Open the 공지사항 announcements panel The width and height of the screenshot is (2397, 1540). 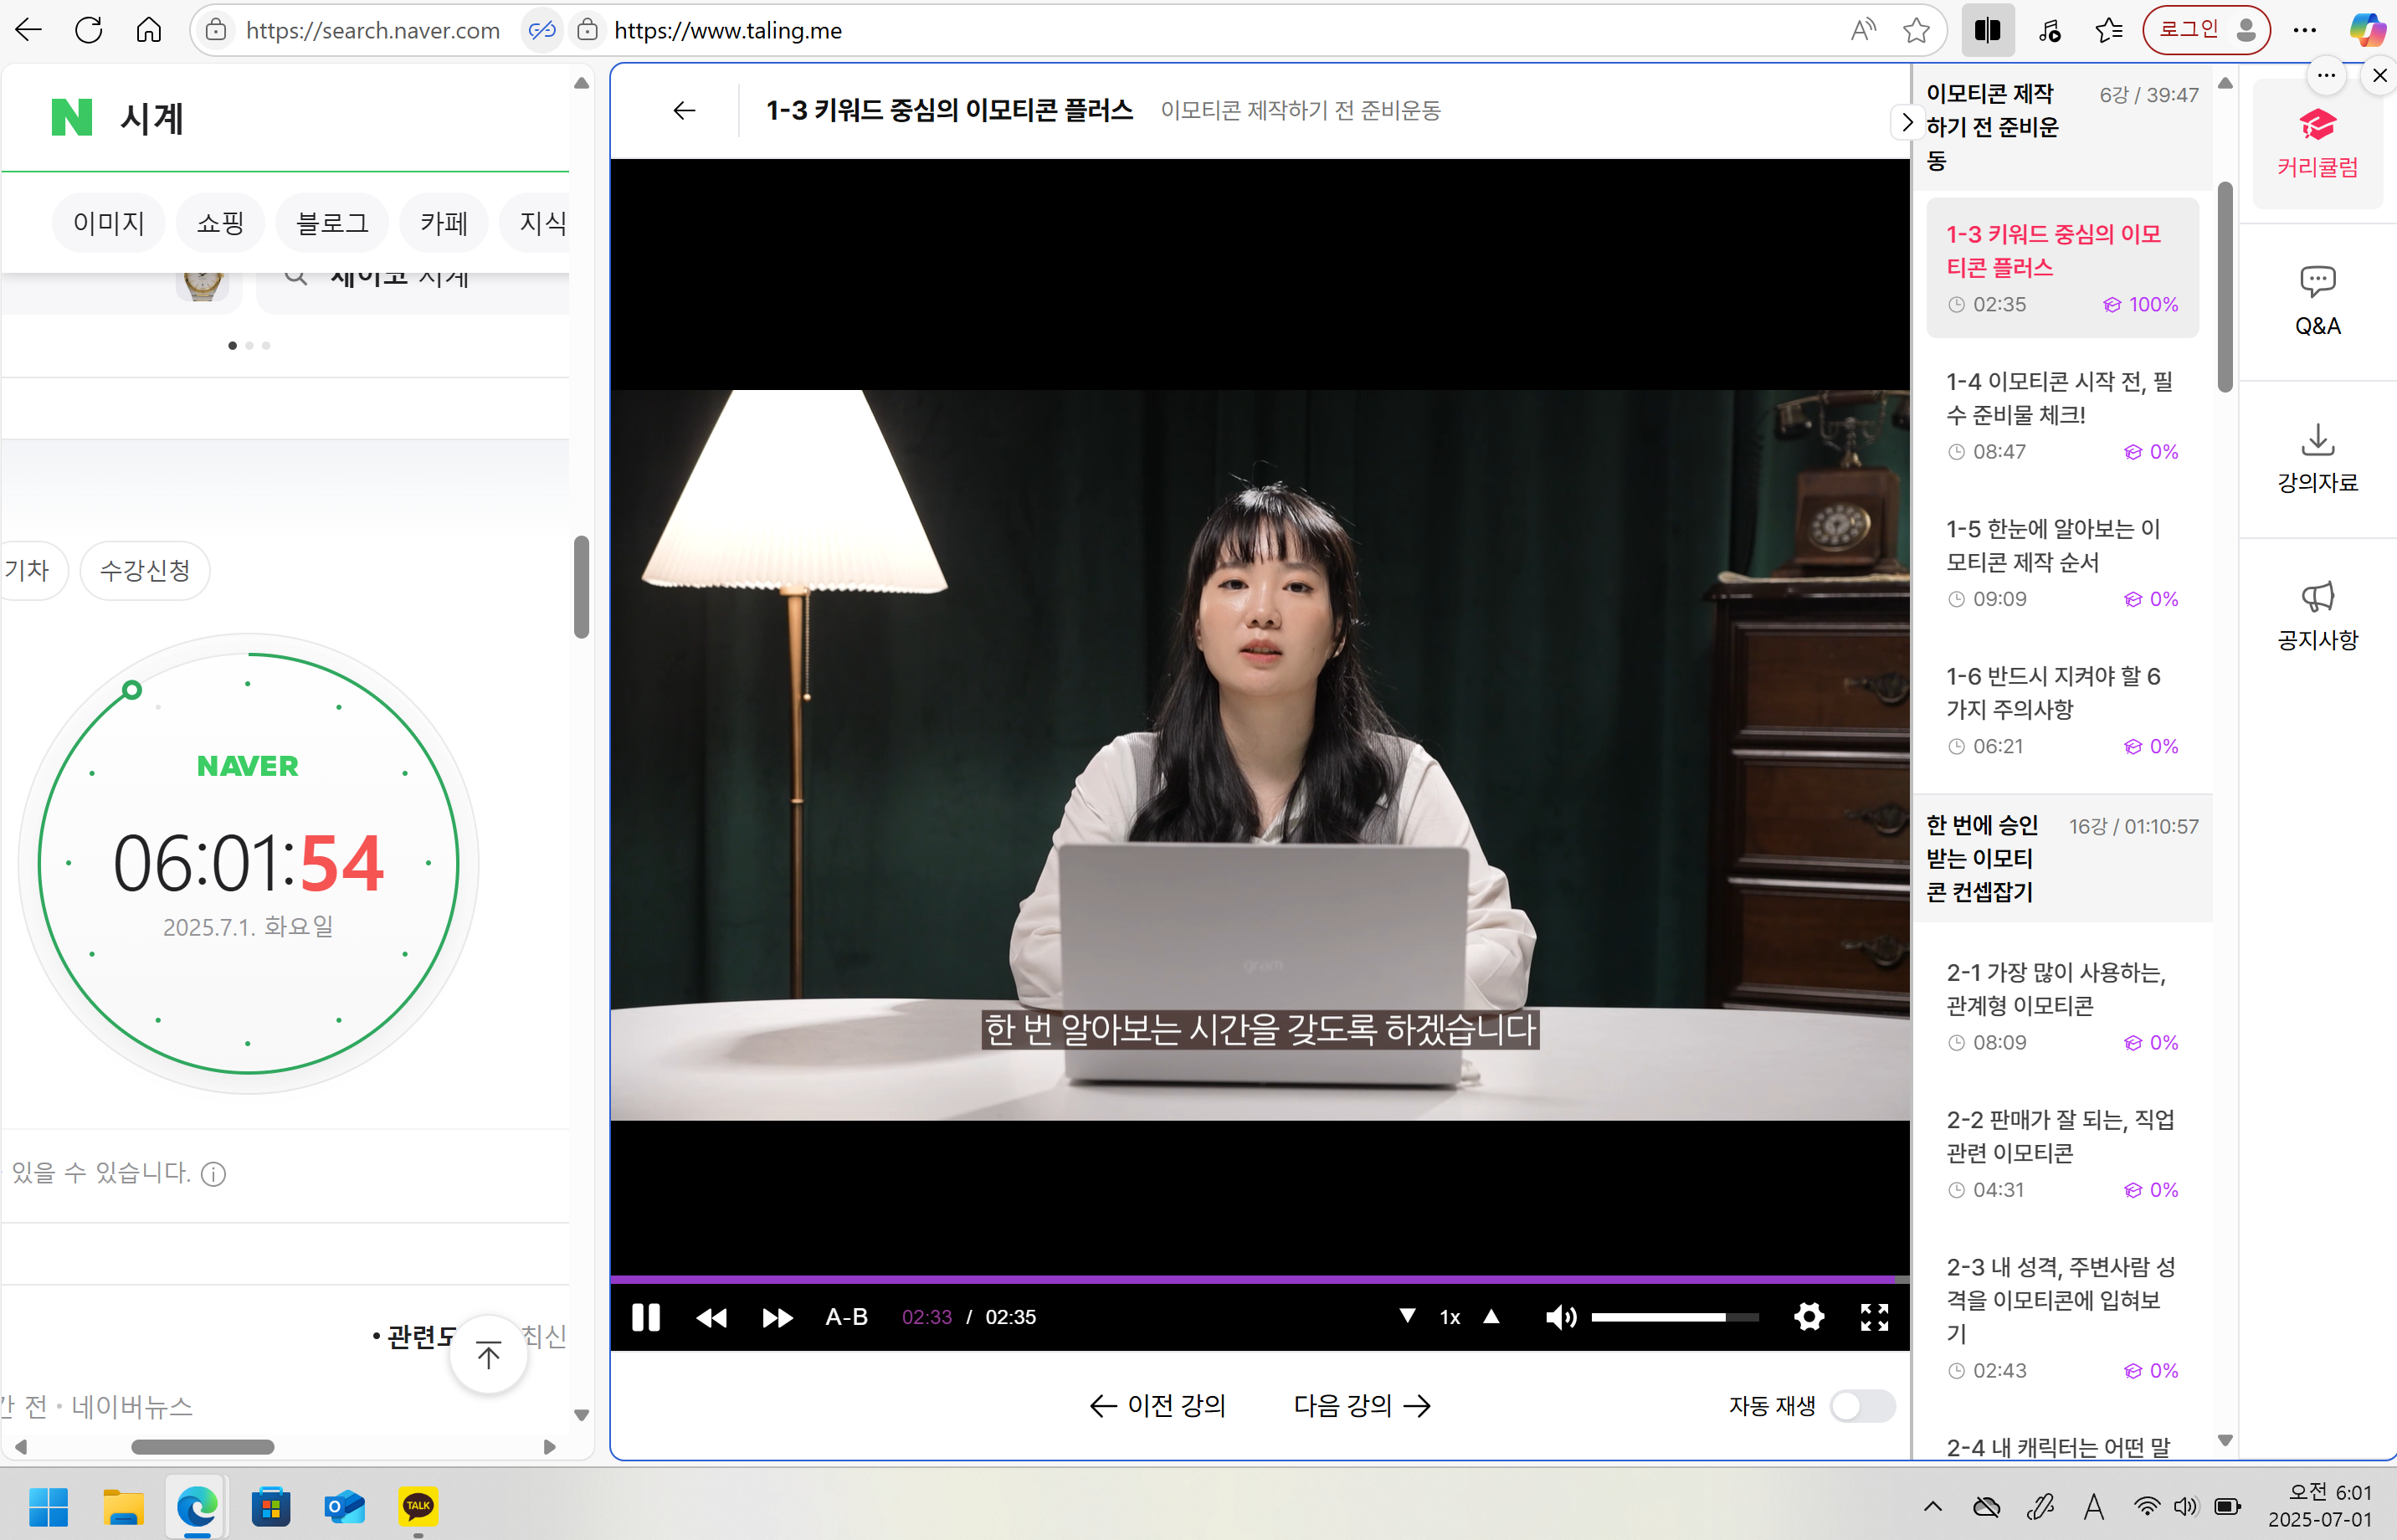click(2317, 615)
